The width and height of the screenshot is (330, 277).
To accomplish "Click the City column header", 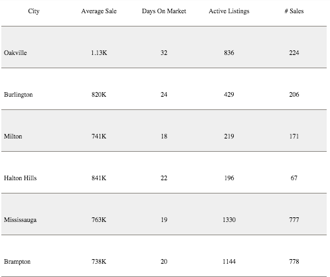I will [x=34, y=11].
